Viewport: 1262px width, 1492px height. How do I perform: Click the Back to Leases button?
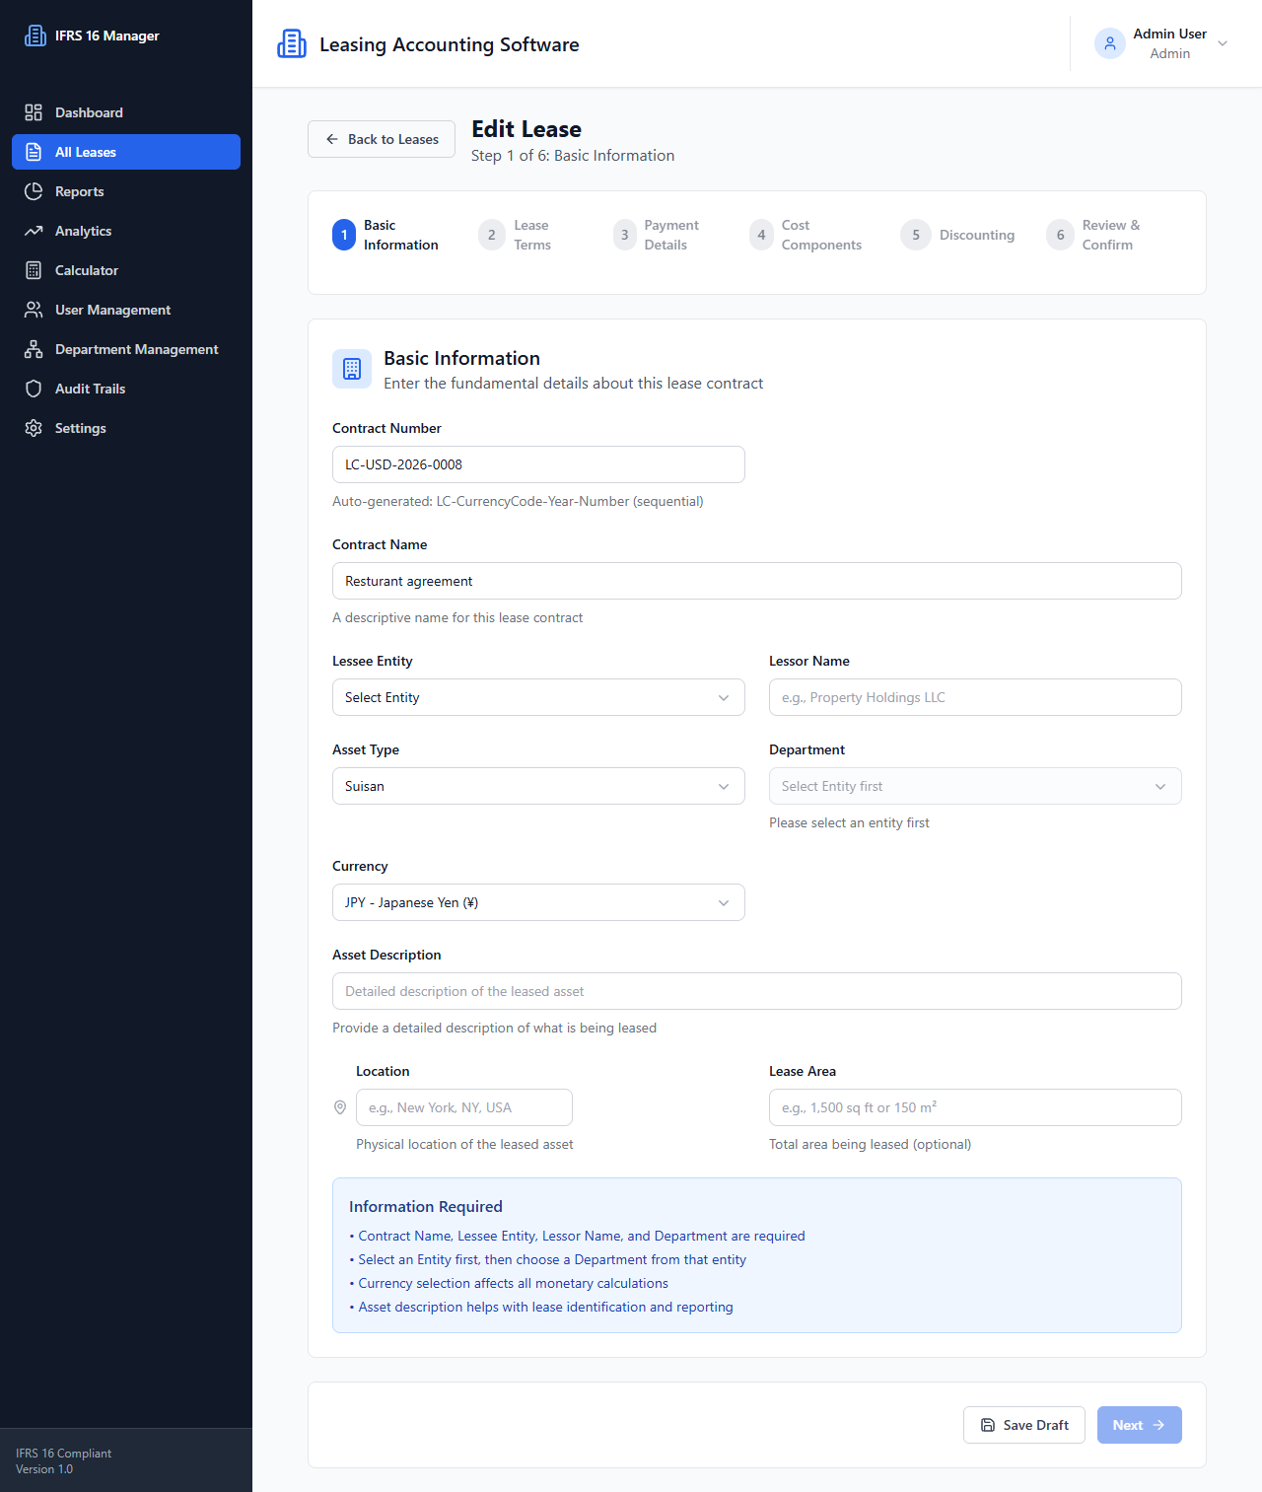tap(382, 139)
